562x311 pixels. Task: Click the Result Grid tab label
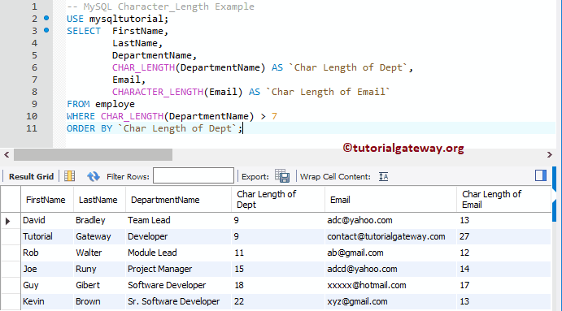(x=31, y=176)
